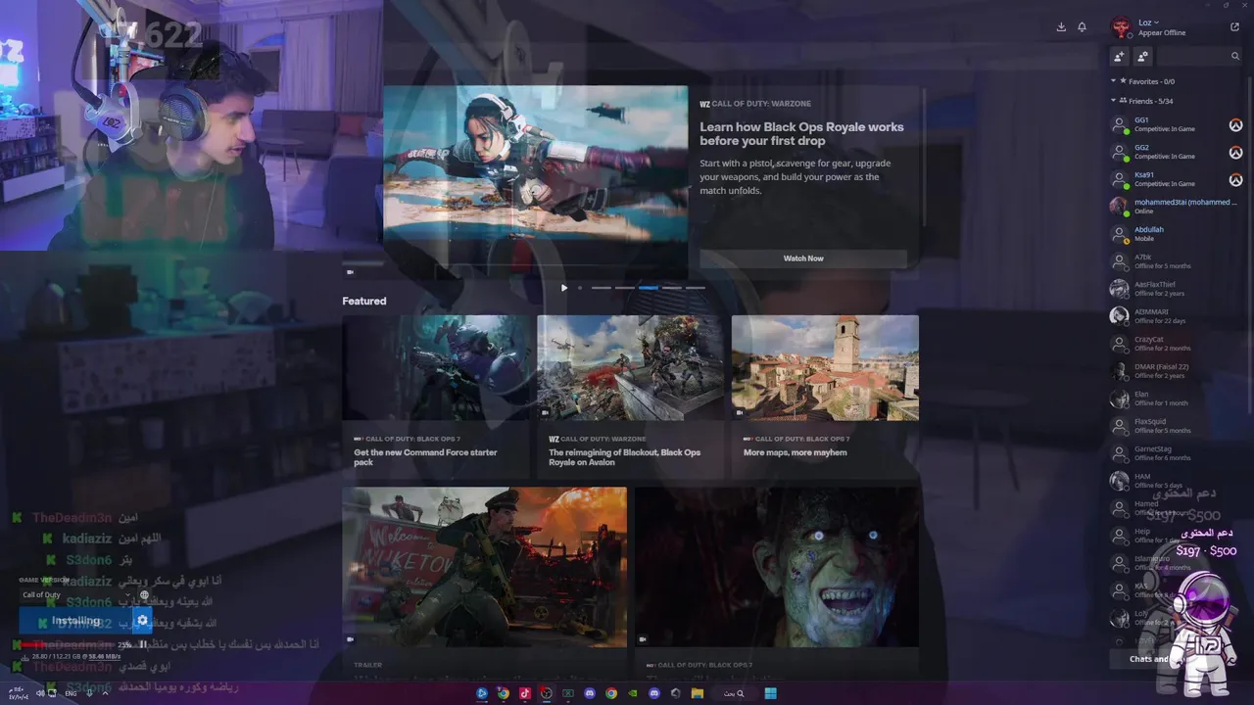
Task: Open the manage friends settings icon
Action: [x=1142, y=57]
